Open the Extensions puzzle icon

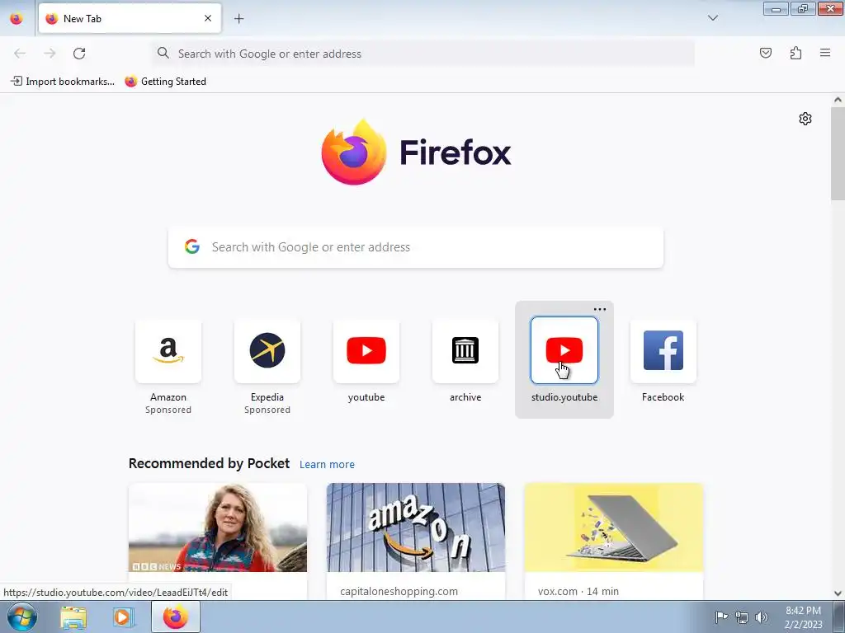795,53
